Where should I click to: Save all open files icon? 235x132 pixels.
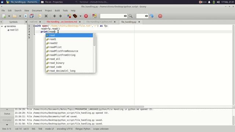[32, 16]
